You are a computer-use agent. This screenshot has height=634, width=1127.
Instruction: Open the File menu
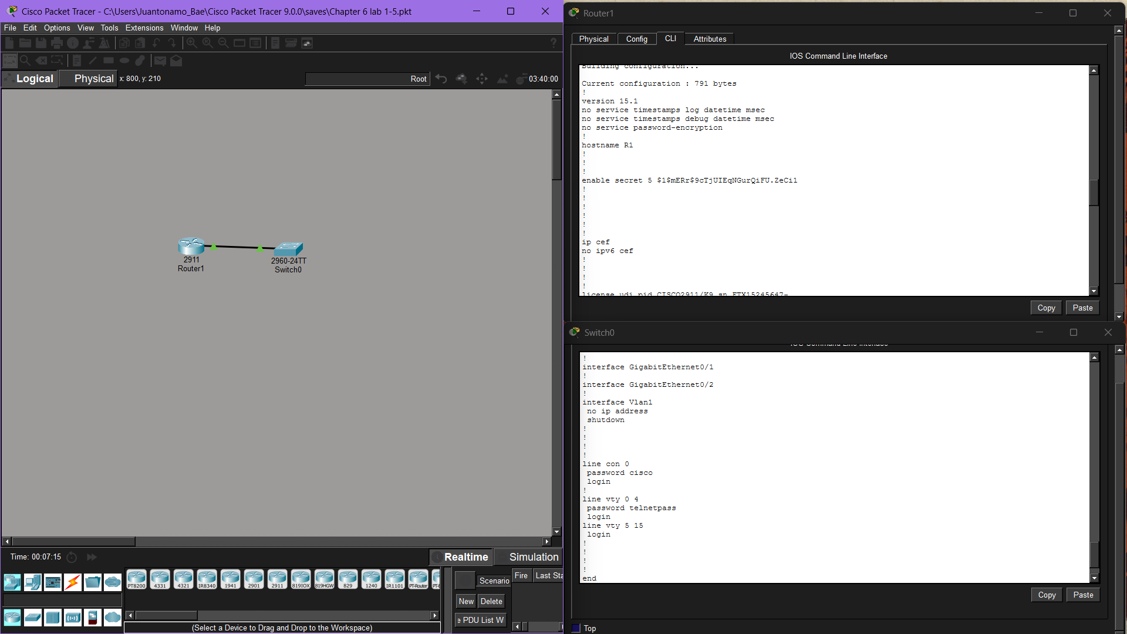tap(10, 28)
